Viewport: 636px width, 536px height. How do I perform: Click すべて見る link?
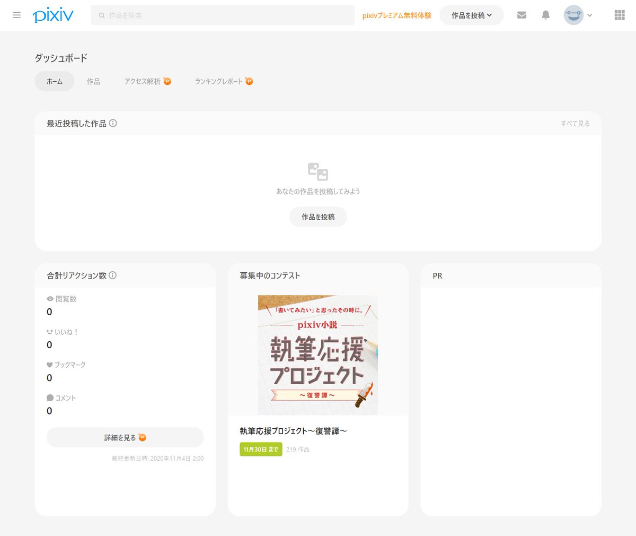click(x=575, y=123)
